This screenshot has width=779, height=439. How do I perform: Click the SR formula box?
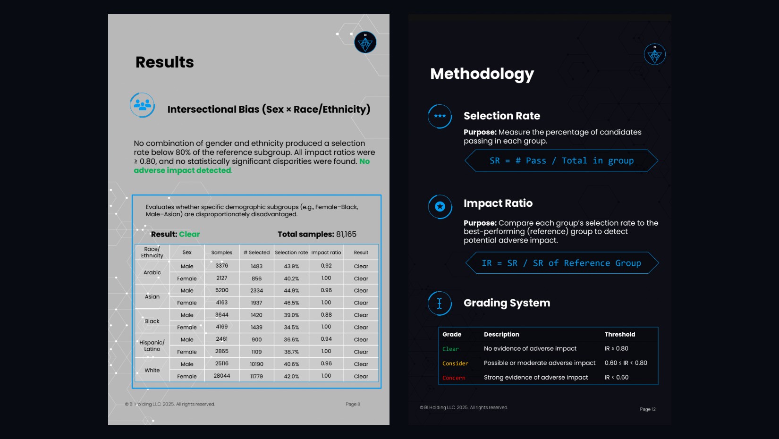pos(561,160)
